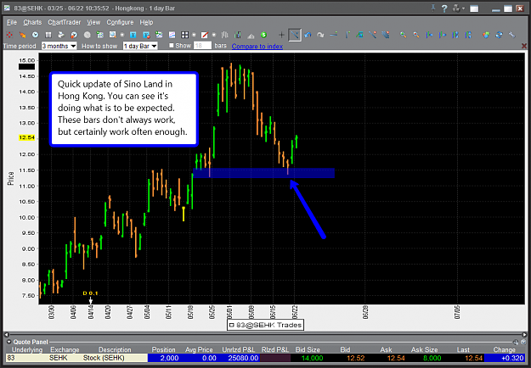Click the blue undo arrow icon
The height and width of the screenshot is (368, 531).
pos(308,35)
